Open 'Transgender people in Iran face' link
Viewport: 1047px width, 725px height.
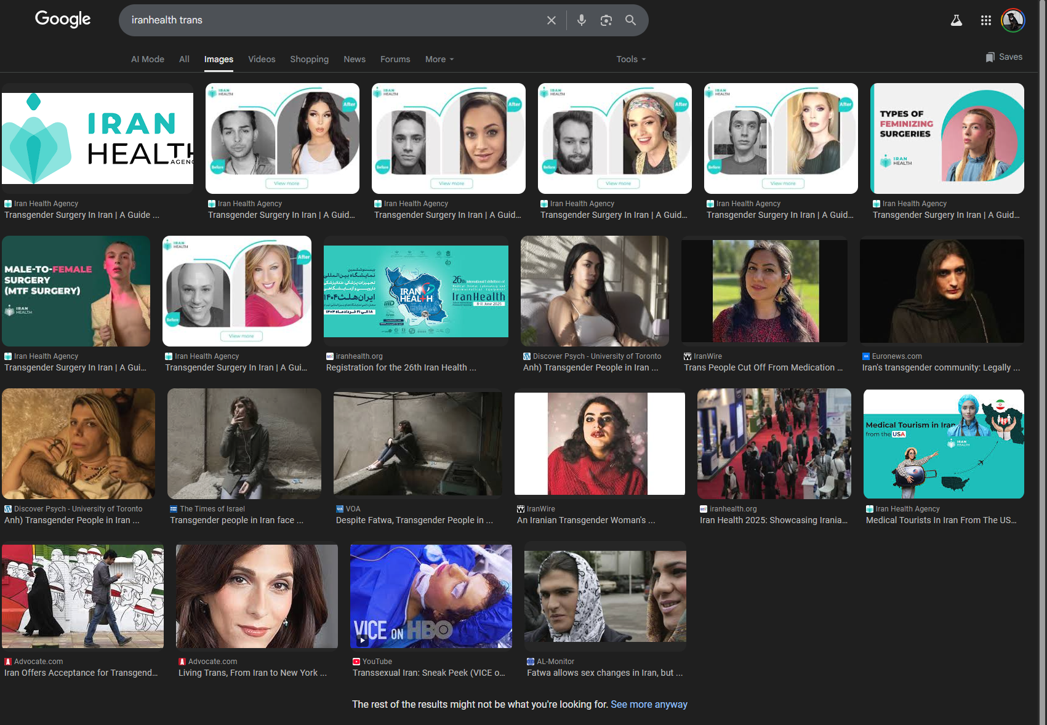tap(237, 520)
